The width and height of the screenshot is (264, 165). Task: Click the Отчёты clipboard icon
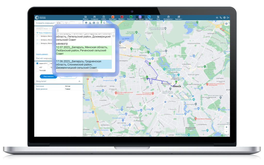pyautogui.click(x=104, y=17)
